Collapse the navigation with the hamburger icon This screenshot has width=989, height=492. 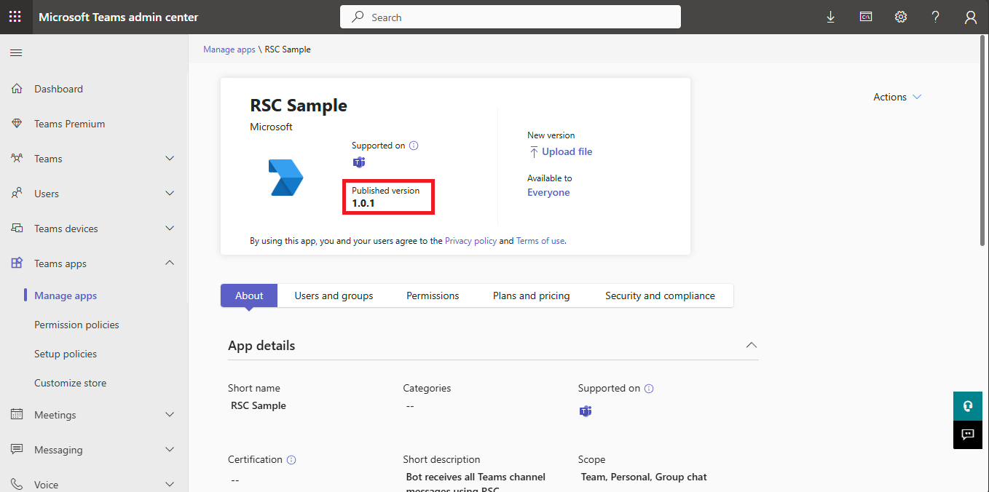coord(15,52)
